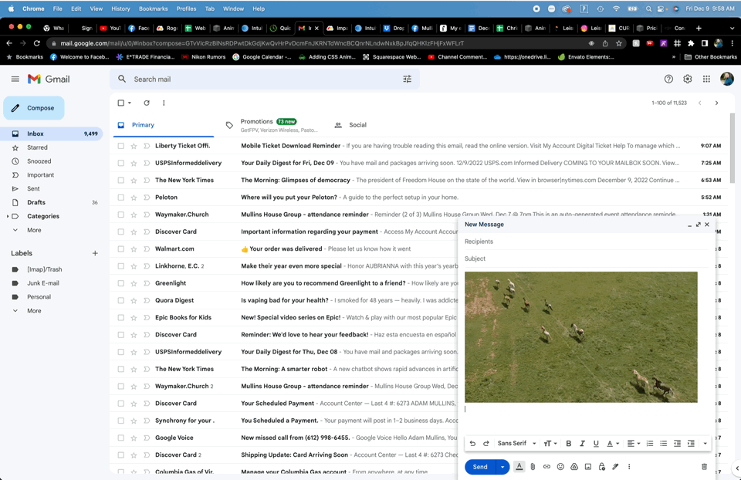Click the Recipients field in the new message
This screenshot has width=741, height=480.
(540, 241)
